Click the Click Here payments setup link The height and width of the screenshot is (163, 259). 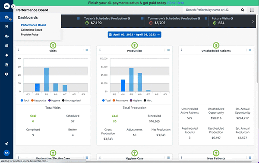[175, 3]
